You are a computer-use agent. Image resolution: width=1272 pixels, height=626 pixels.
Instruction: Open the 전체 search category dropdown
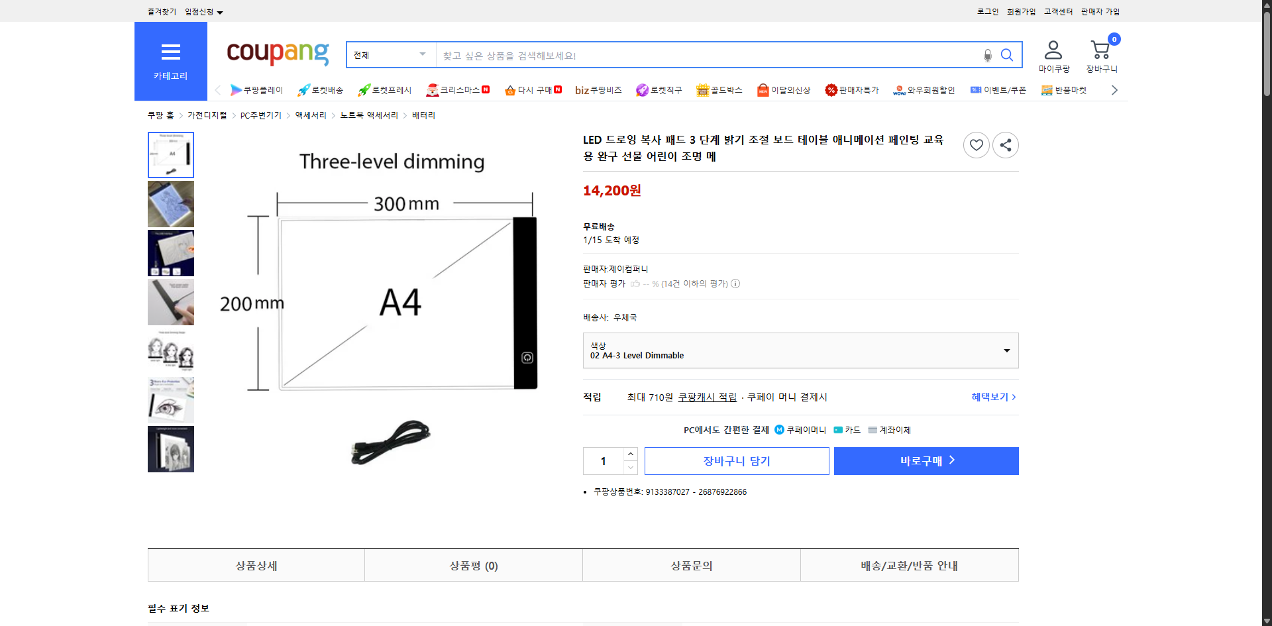[390, 55]
